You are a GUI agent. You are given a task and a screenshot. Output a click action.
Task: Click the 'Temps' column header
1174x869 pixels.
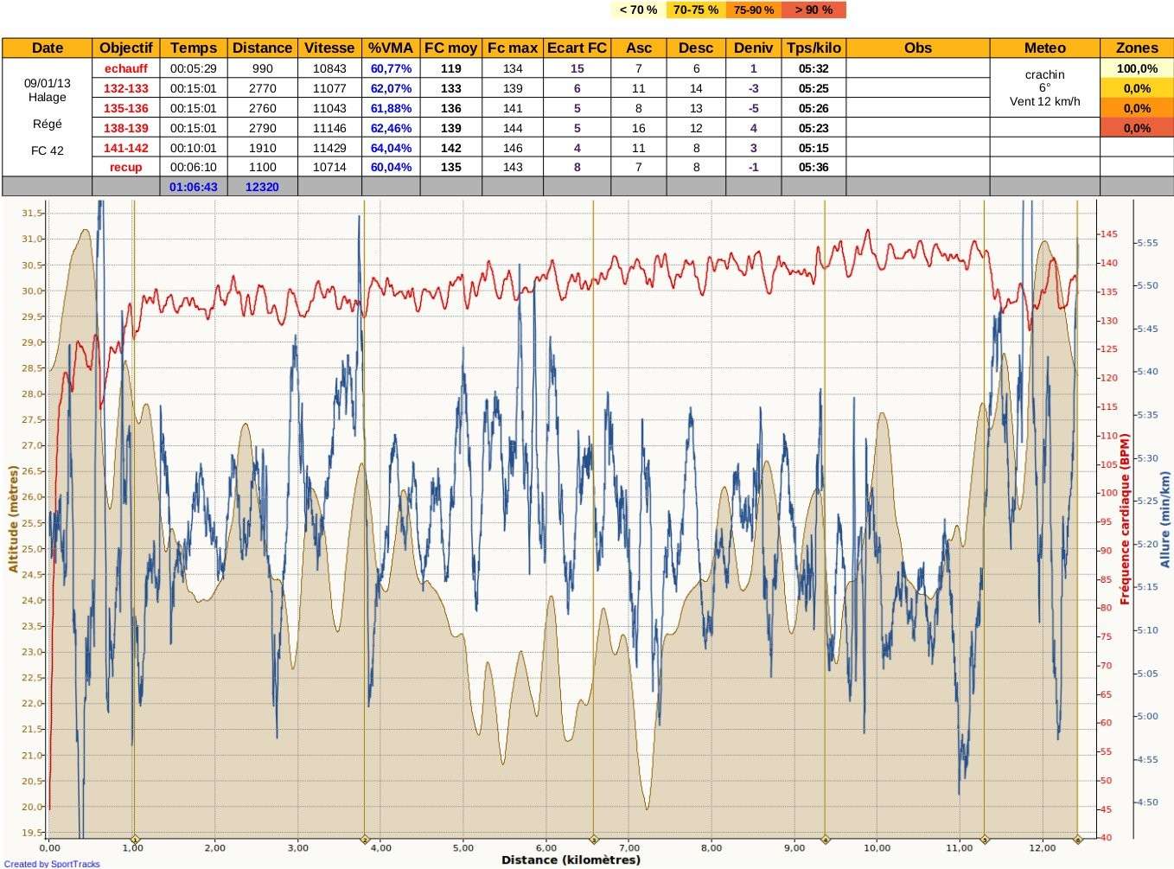[194, 48]
